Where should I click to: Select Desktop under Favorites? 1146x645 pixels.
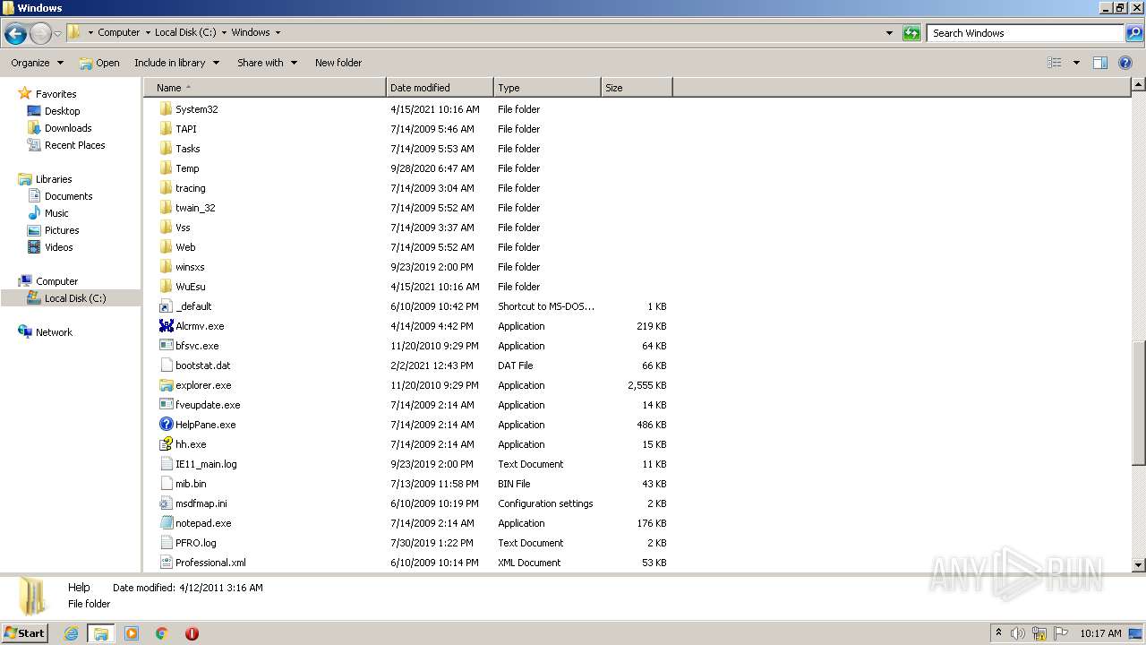tap(62, 111)
